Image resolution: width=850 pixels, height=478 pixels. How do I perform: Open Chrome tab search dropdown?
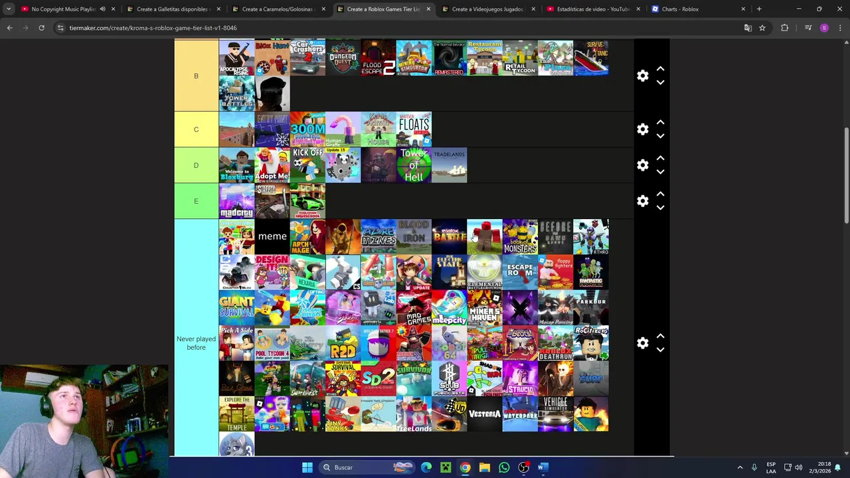coord(9,9)
